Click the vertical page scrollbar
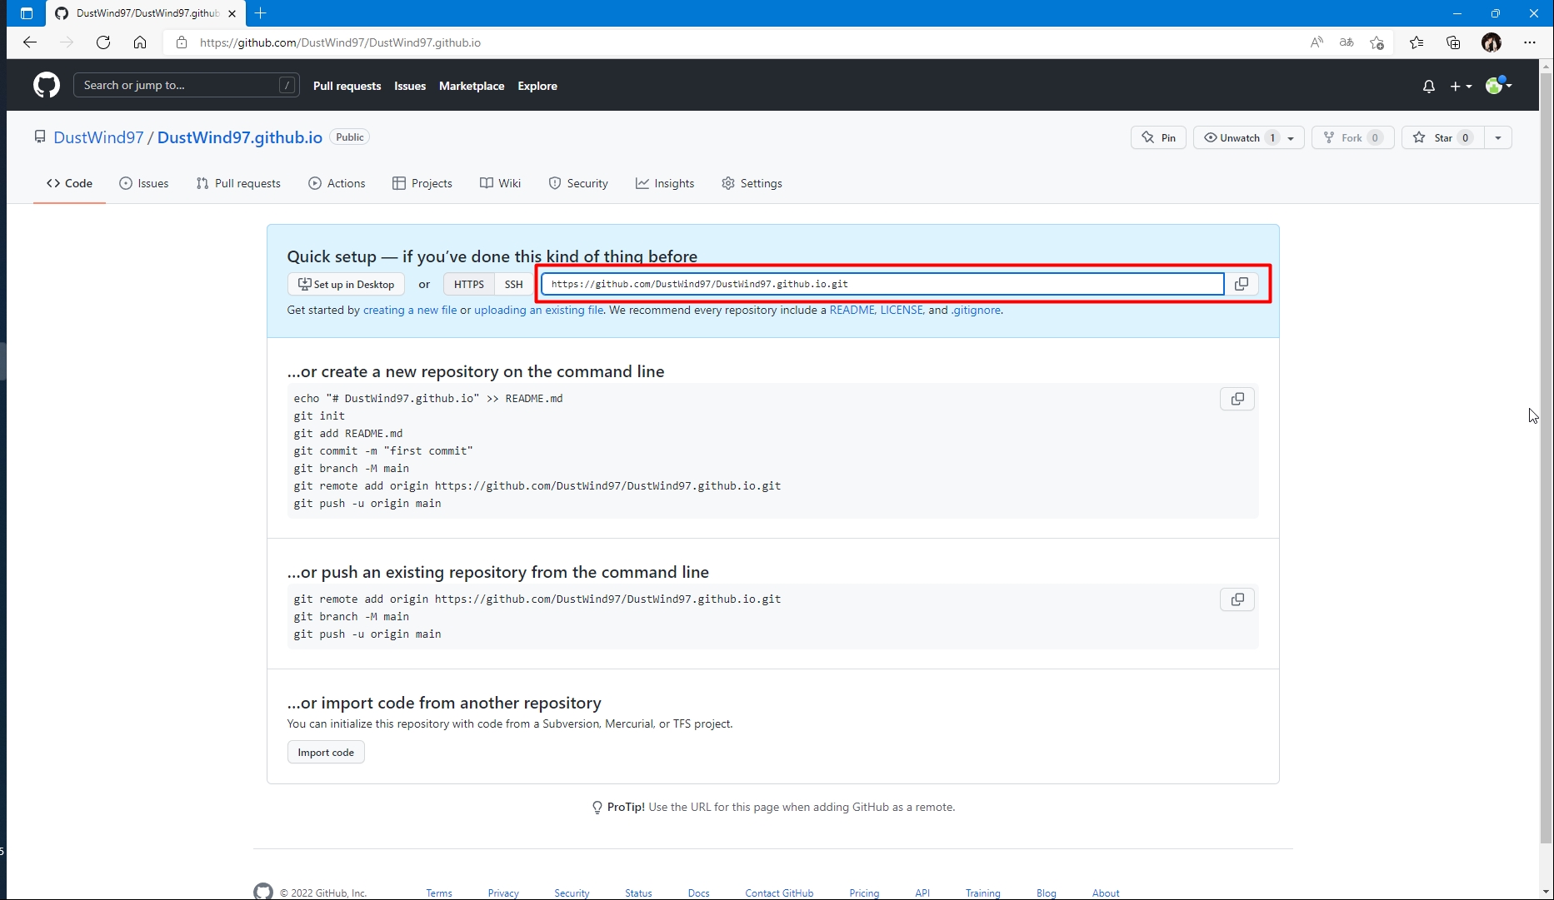The height and width of the screenshot is (900, 1554). click(x=1547, y=458)
